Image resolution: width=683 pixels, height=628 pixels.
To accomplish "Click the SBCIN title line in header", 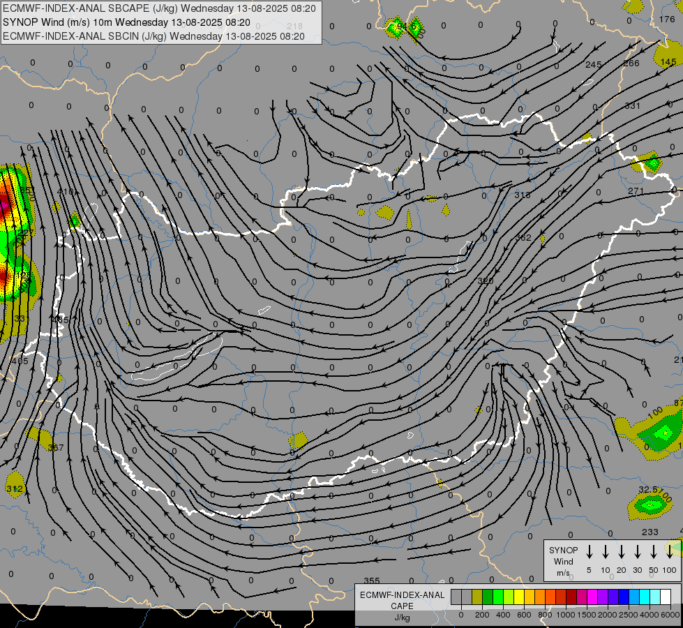I will coord(153,36).
